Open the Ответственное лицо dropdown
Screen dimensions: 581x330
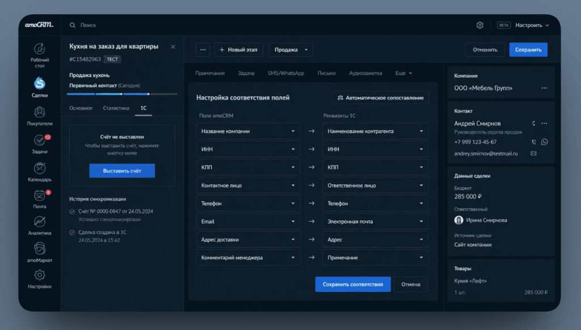376,186
